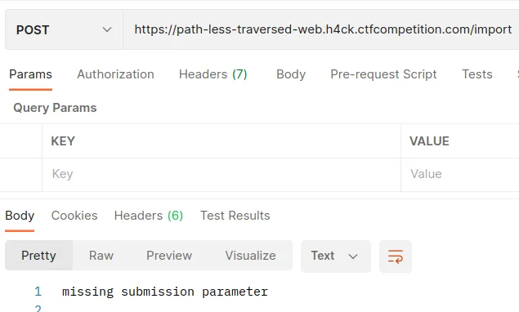The width and height of the screenshot is (519, 312).
Task: Select the Params tab
Action: (x=30, y=74)
